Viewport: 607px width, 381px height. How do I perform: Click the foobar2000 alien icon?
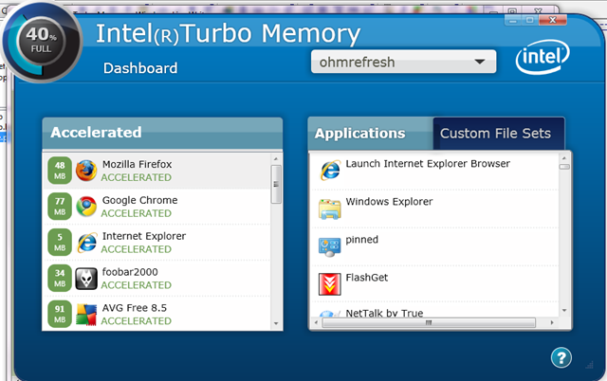86,279
